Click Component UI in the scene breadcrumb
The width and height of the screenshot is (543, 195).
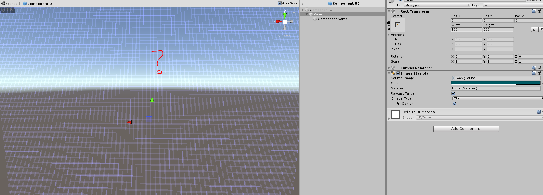(41, 4)
